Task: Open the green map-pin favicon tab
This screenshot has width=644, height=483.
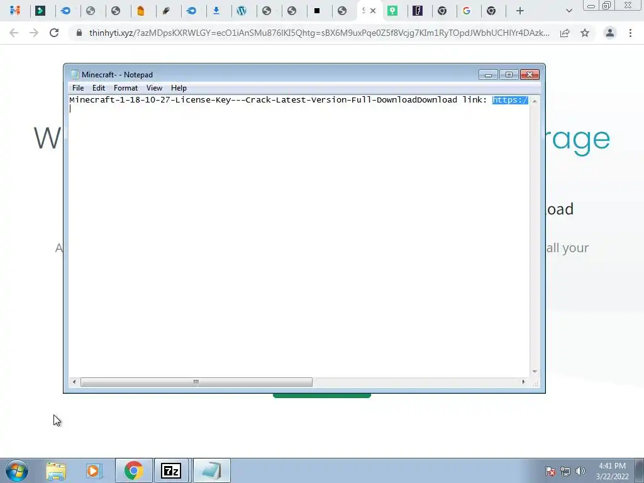Action: [392, 11]
